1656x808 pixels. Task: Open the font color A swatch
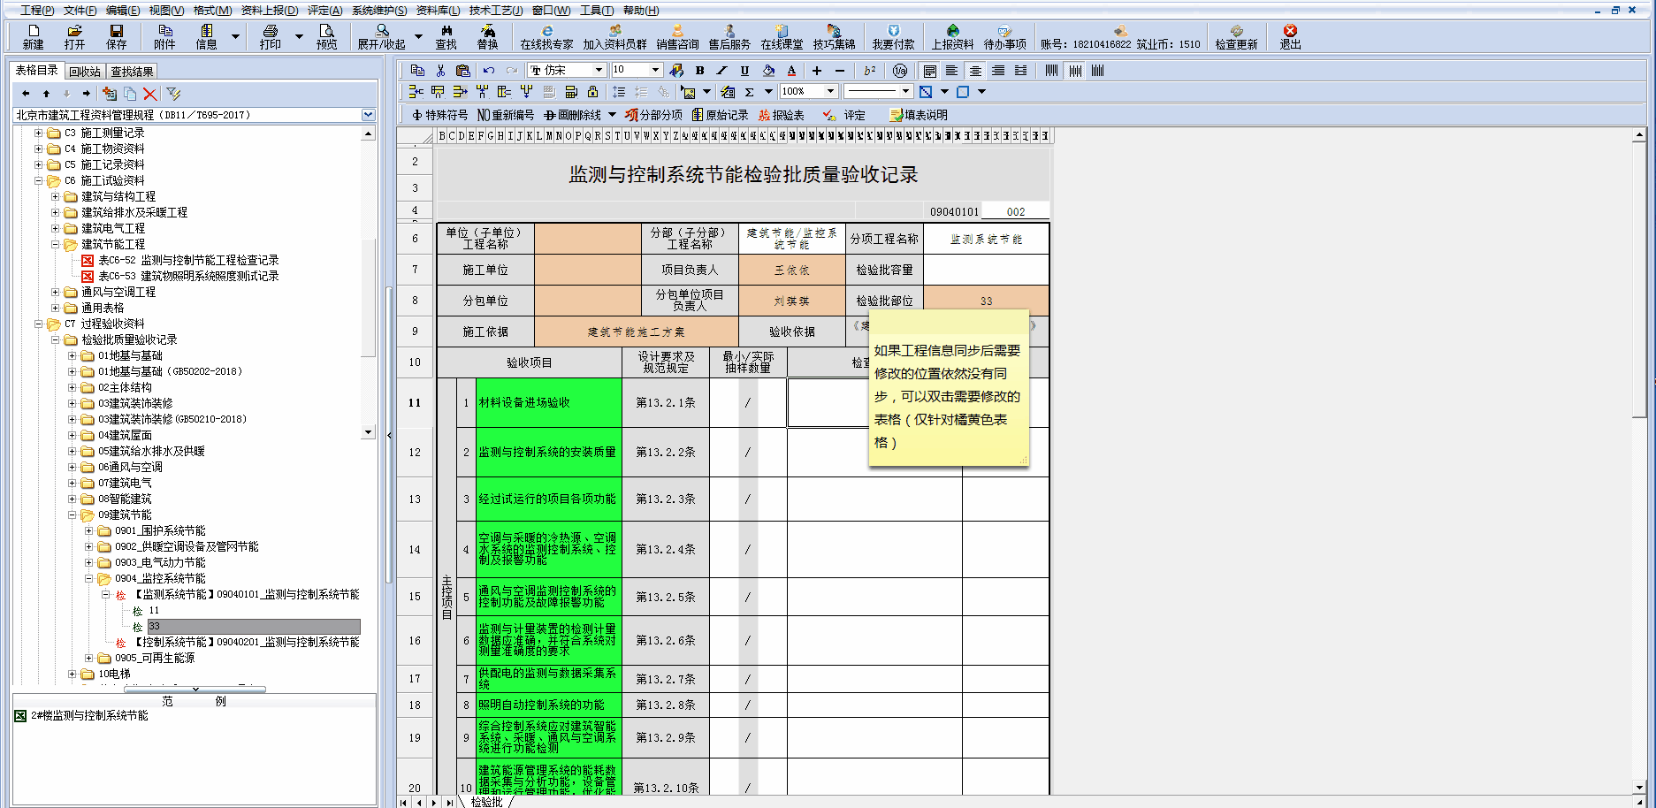pyautogui.click(x=791, y=70)
